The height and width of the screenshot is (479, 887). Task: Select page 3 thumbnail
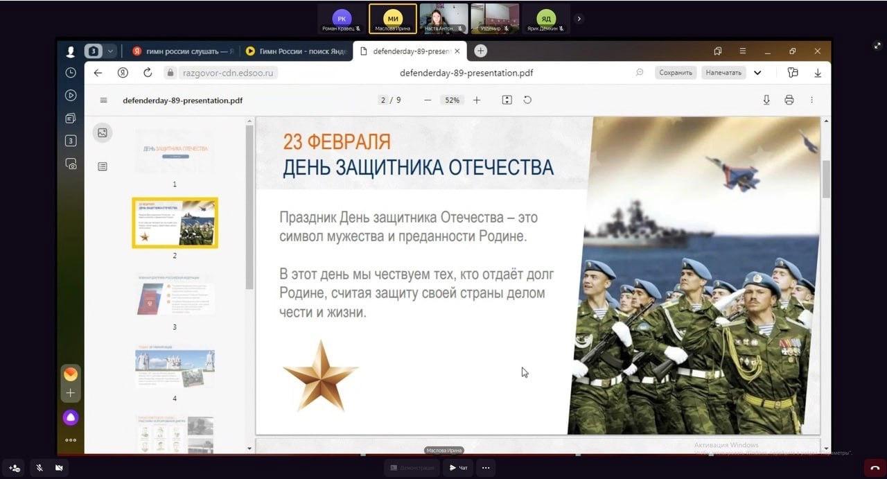point(175,295)
